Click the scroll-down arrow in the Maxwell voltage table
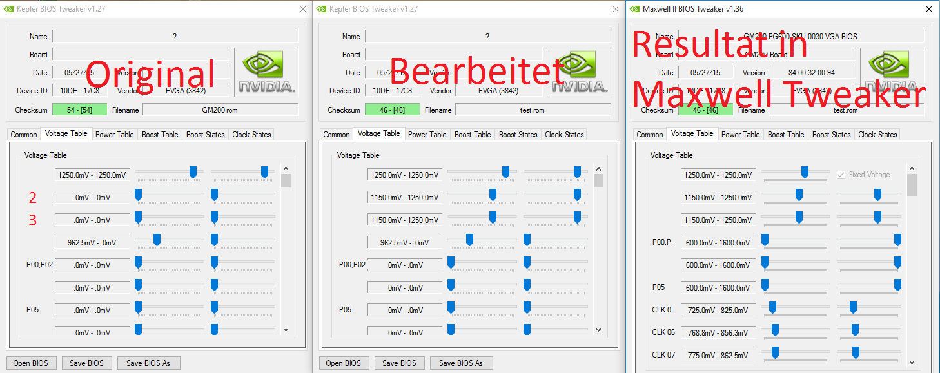Image resolution: width=940 pixels, height=373 pixels. tap(912, 362)
